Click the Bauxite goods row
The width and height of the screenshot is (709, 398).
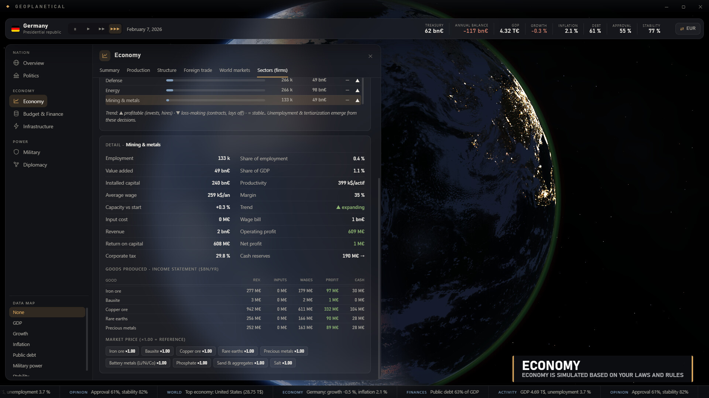click(235, 300)
